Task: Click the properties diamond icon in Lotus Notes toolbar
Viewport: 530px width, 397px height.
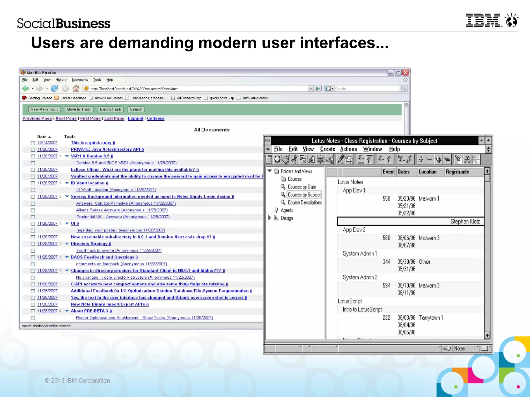Action: 277,159
